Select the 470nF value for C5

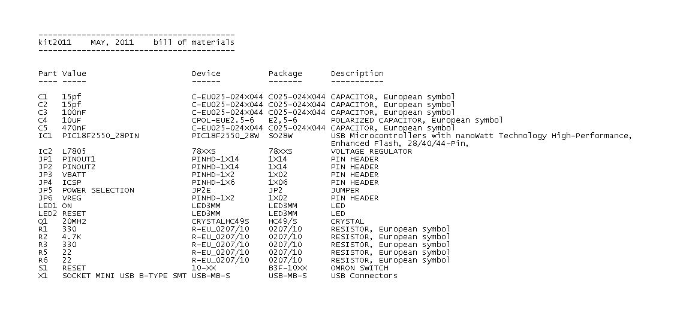pos(74,128)
